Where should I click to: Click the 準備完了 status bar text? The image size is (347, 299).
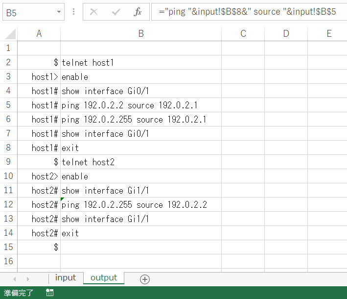tap(19, 293)
